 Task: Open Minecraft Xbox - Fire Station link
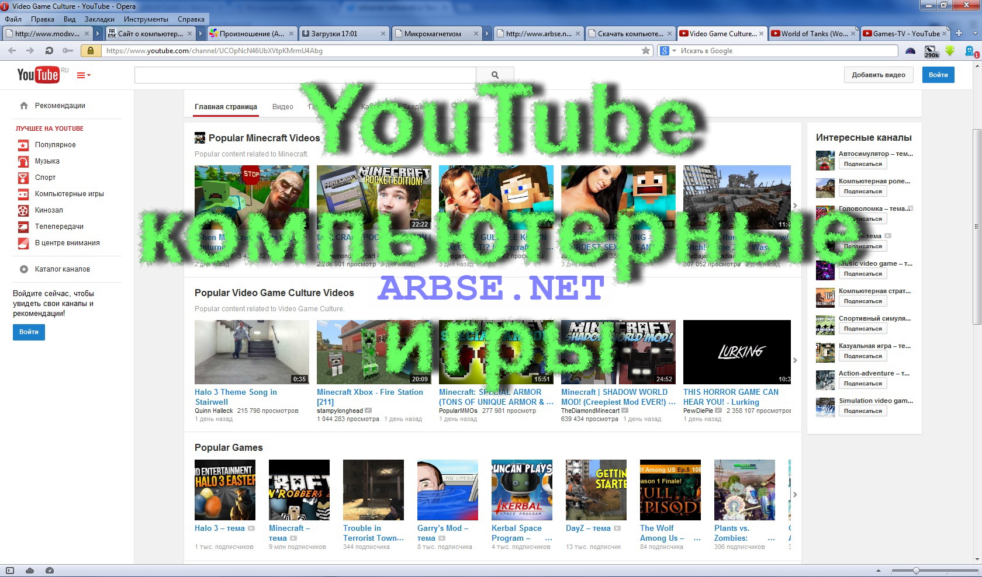[369, 397]
